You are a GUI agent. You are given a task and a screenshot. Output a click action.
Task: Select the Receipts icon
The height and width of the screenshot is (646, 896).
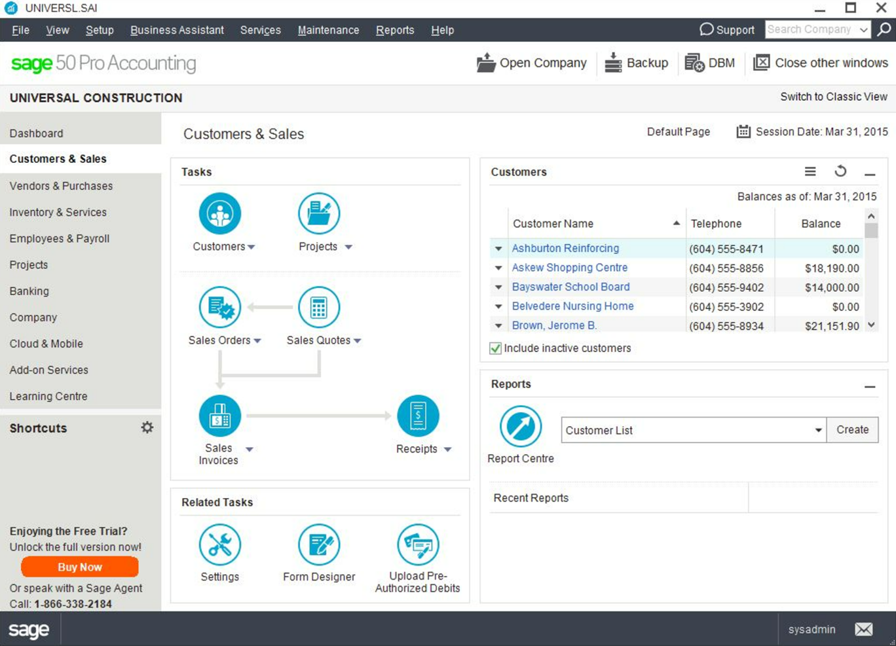419,415
